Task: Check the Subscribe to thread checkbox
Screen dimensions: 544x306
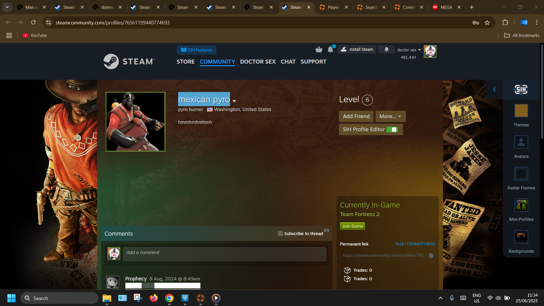Action: (280, 233)
